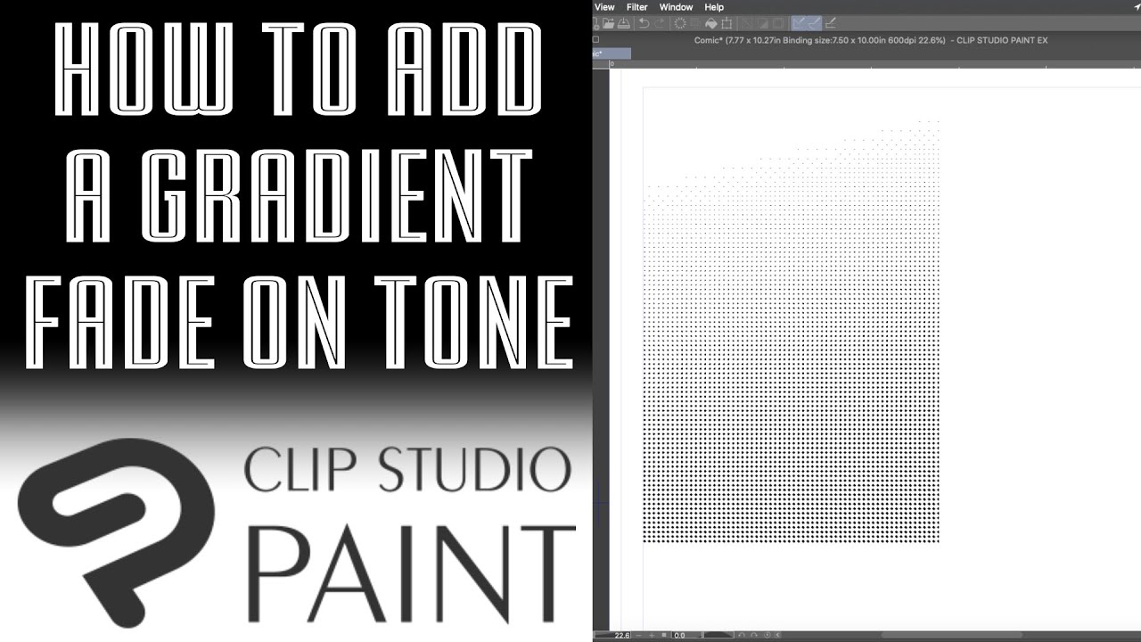Open the Help menu
Image resolution: width=1141 pixels, height=642 pixels.
(x=714, y=7)
